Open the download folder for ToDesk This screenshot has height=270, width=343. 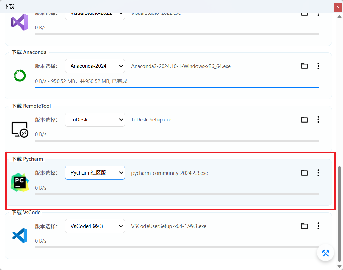pyautogui.click(x=304, y=119)
